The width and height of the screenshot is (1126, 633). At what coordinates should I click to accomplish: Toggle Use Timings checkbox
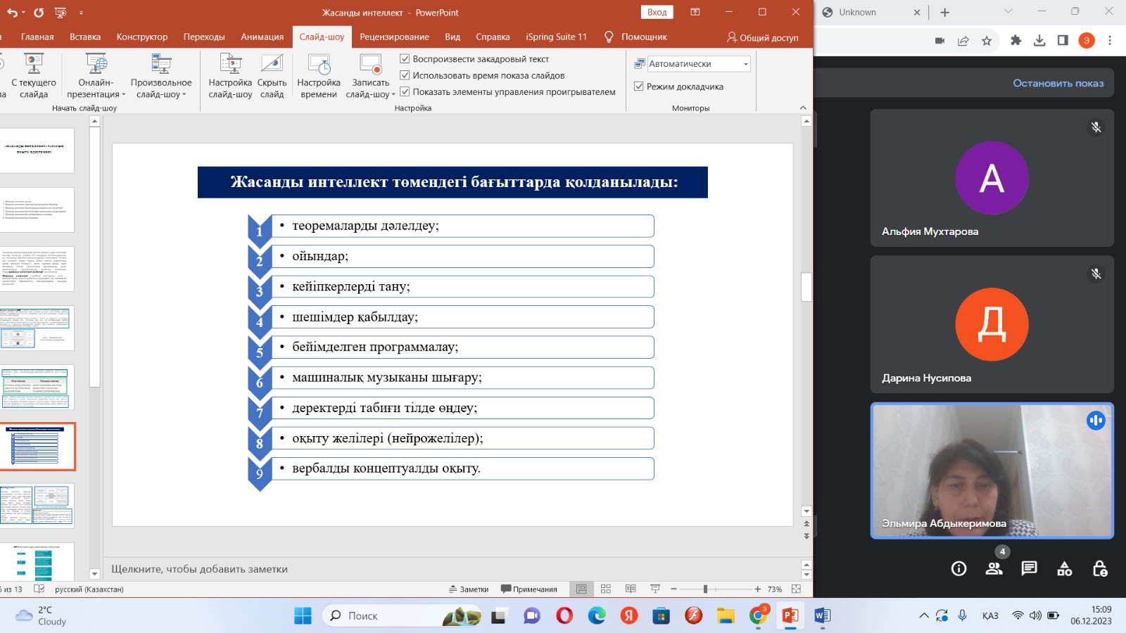(405, 75)
